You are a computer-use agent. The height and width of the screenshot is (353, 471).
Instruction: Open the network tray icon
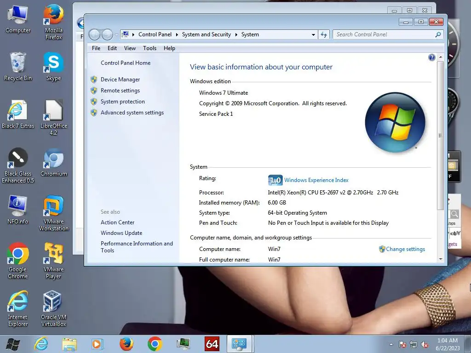pos(414,345)
